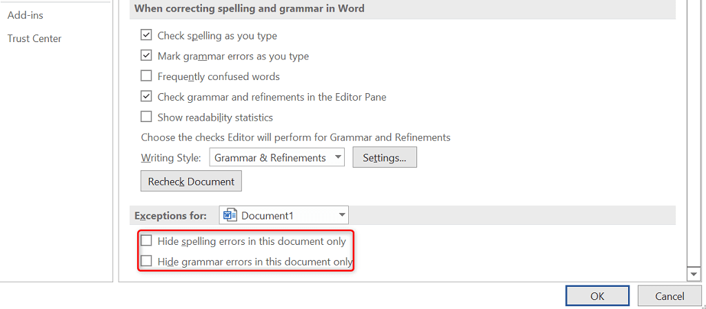Enable the Frequently confused words checkbox

(x=146, y=77)
